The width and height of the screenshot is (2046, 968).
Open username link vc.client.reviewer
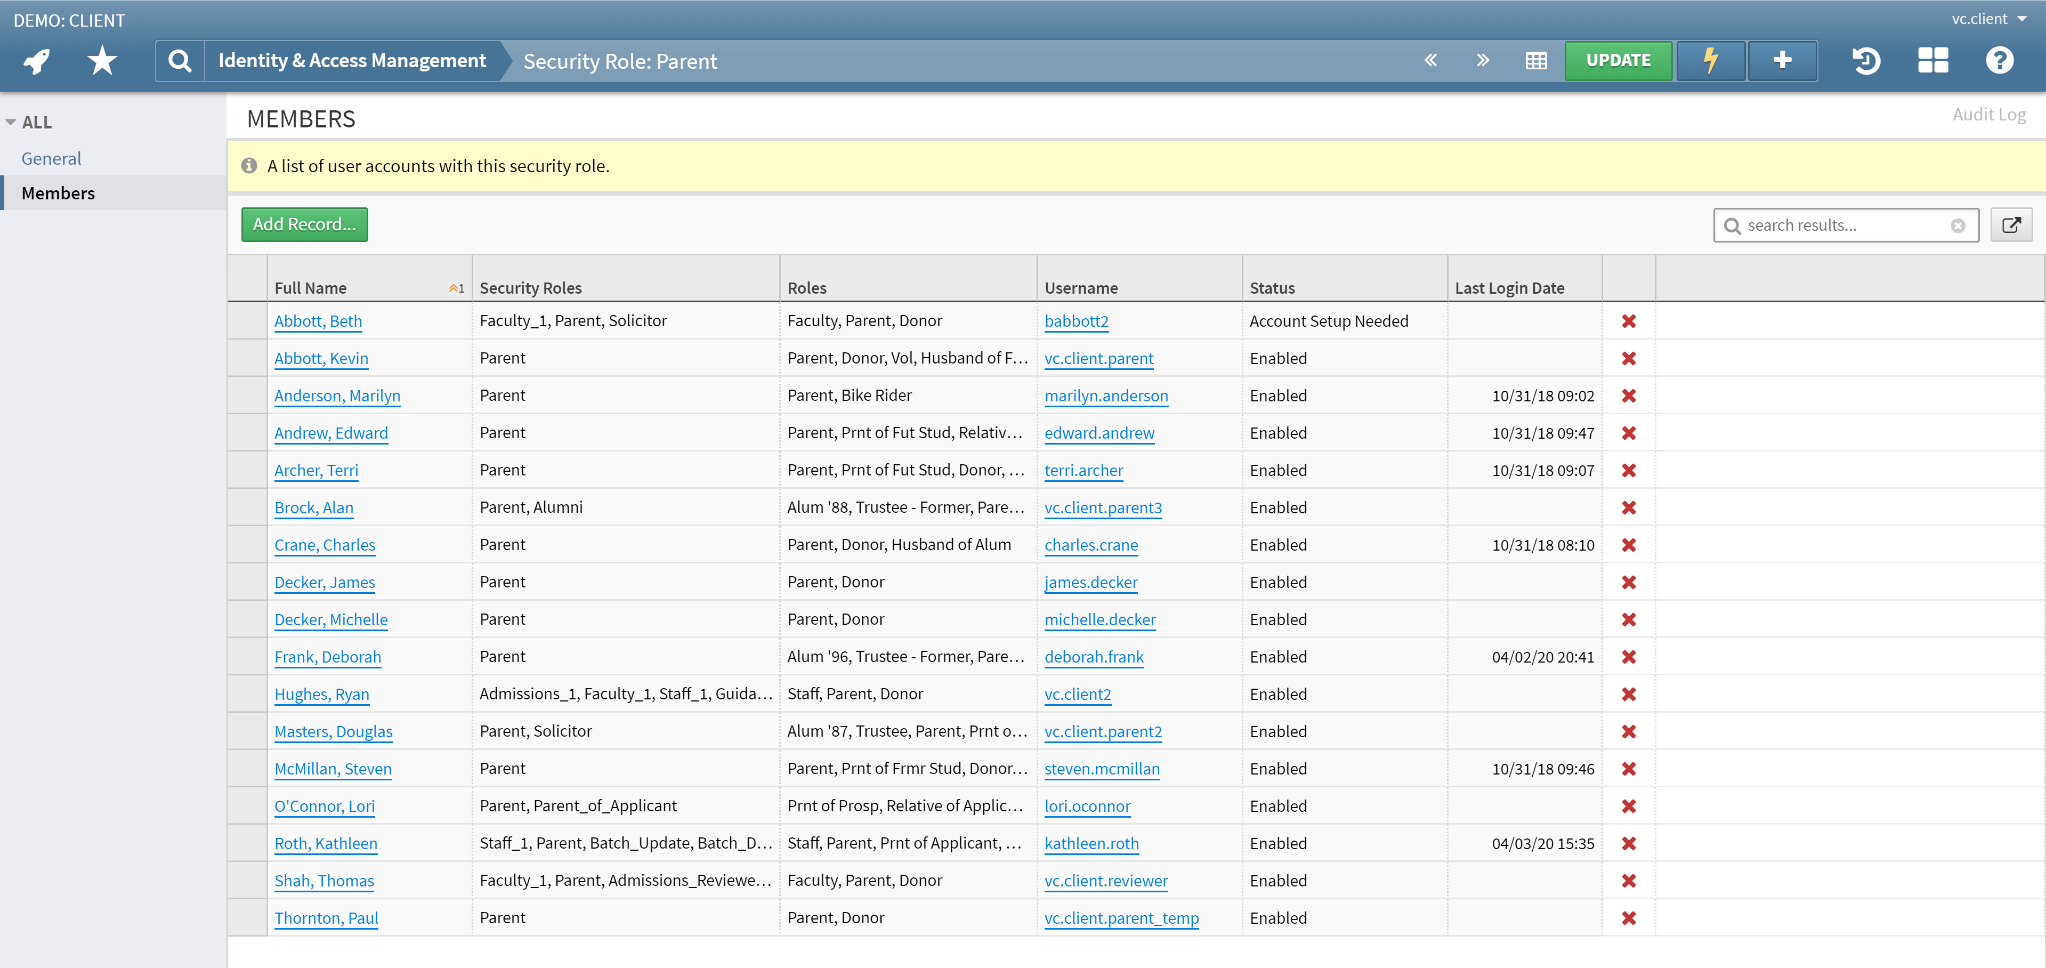[x=1105, y=881]
